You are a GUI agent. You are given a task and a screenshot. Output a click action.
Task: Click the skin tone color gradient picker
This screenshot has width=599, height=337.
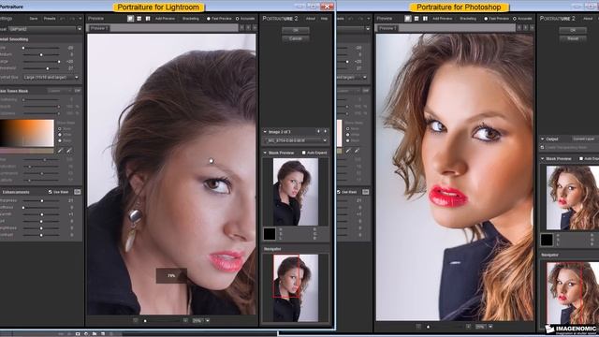click(x=27, y=133)
